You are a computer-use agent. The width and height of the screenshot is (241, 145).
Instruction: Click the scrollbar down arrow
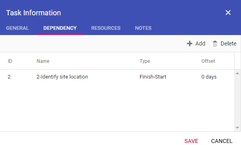click(237, 128)
